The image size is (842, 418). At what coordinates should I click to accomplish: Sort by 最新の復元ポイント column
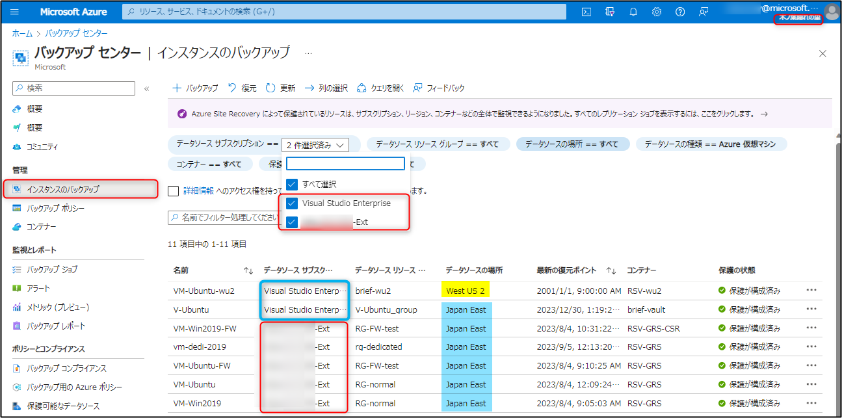pyautogui.click(x=611, y=270)
